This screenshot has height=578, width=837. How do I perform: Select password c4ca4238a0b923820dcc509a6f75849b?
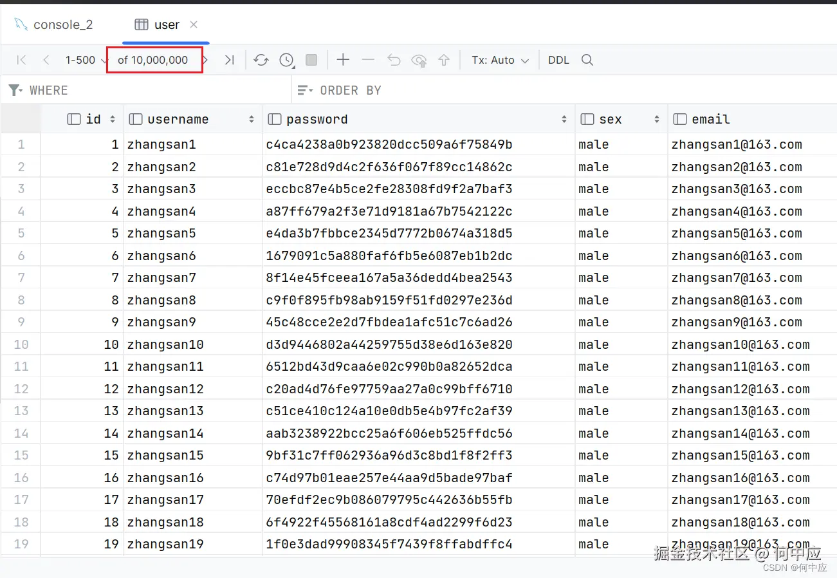419,144
